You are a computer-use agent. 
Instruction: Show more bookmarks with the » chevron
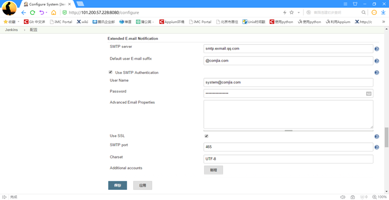[384, 22]
